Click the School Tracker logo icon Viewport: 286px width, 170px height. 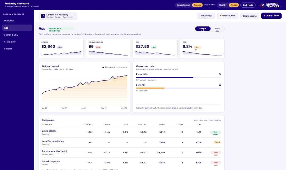point(263,5)
